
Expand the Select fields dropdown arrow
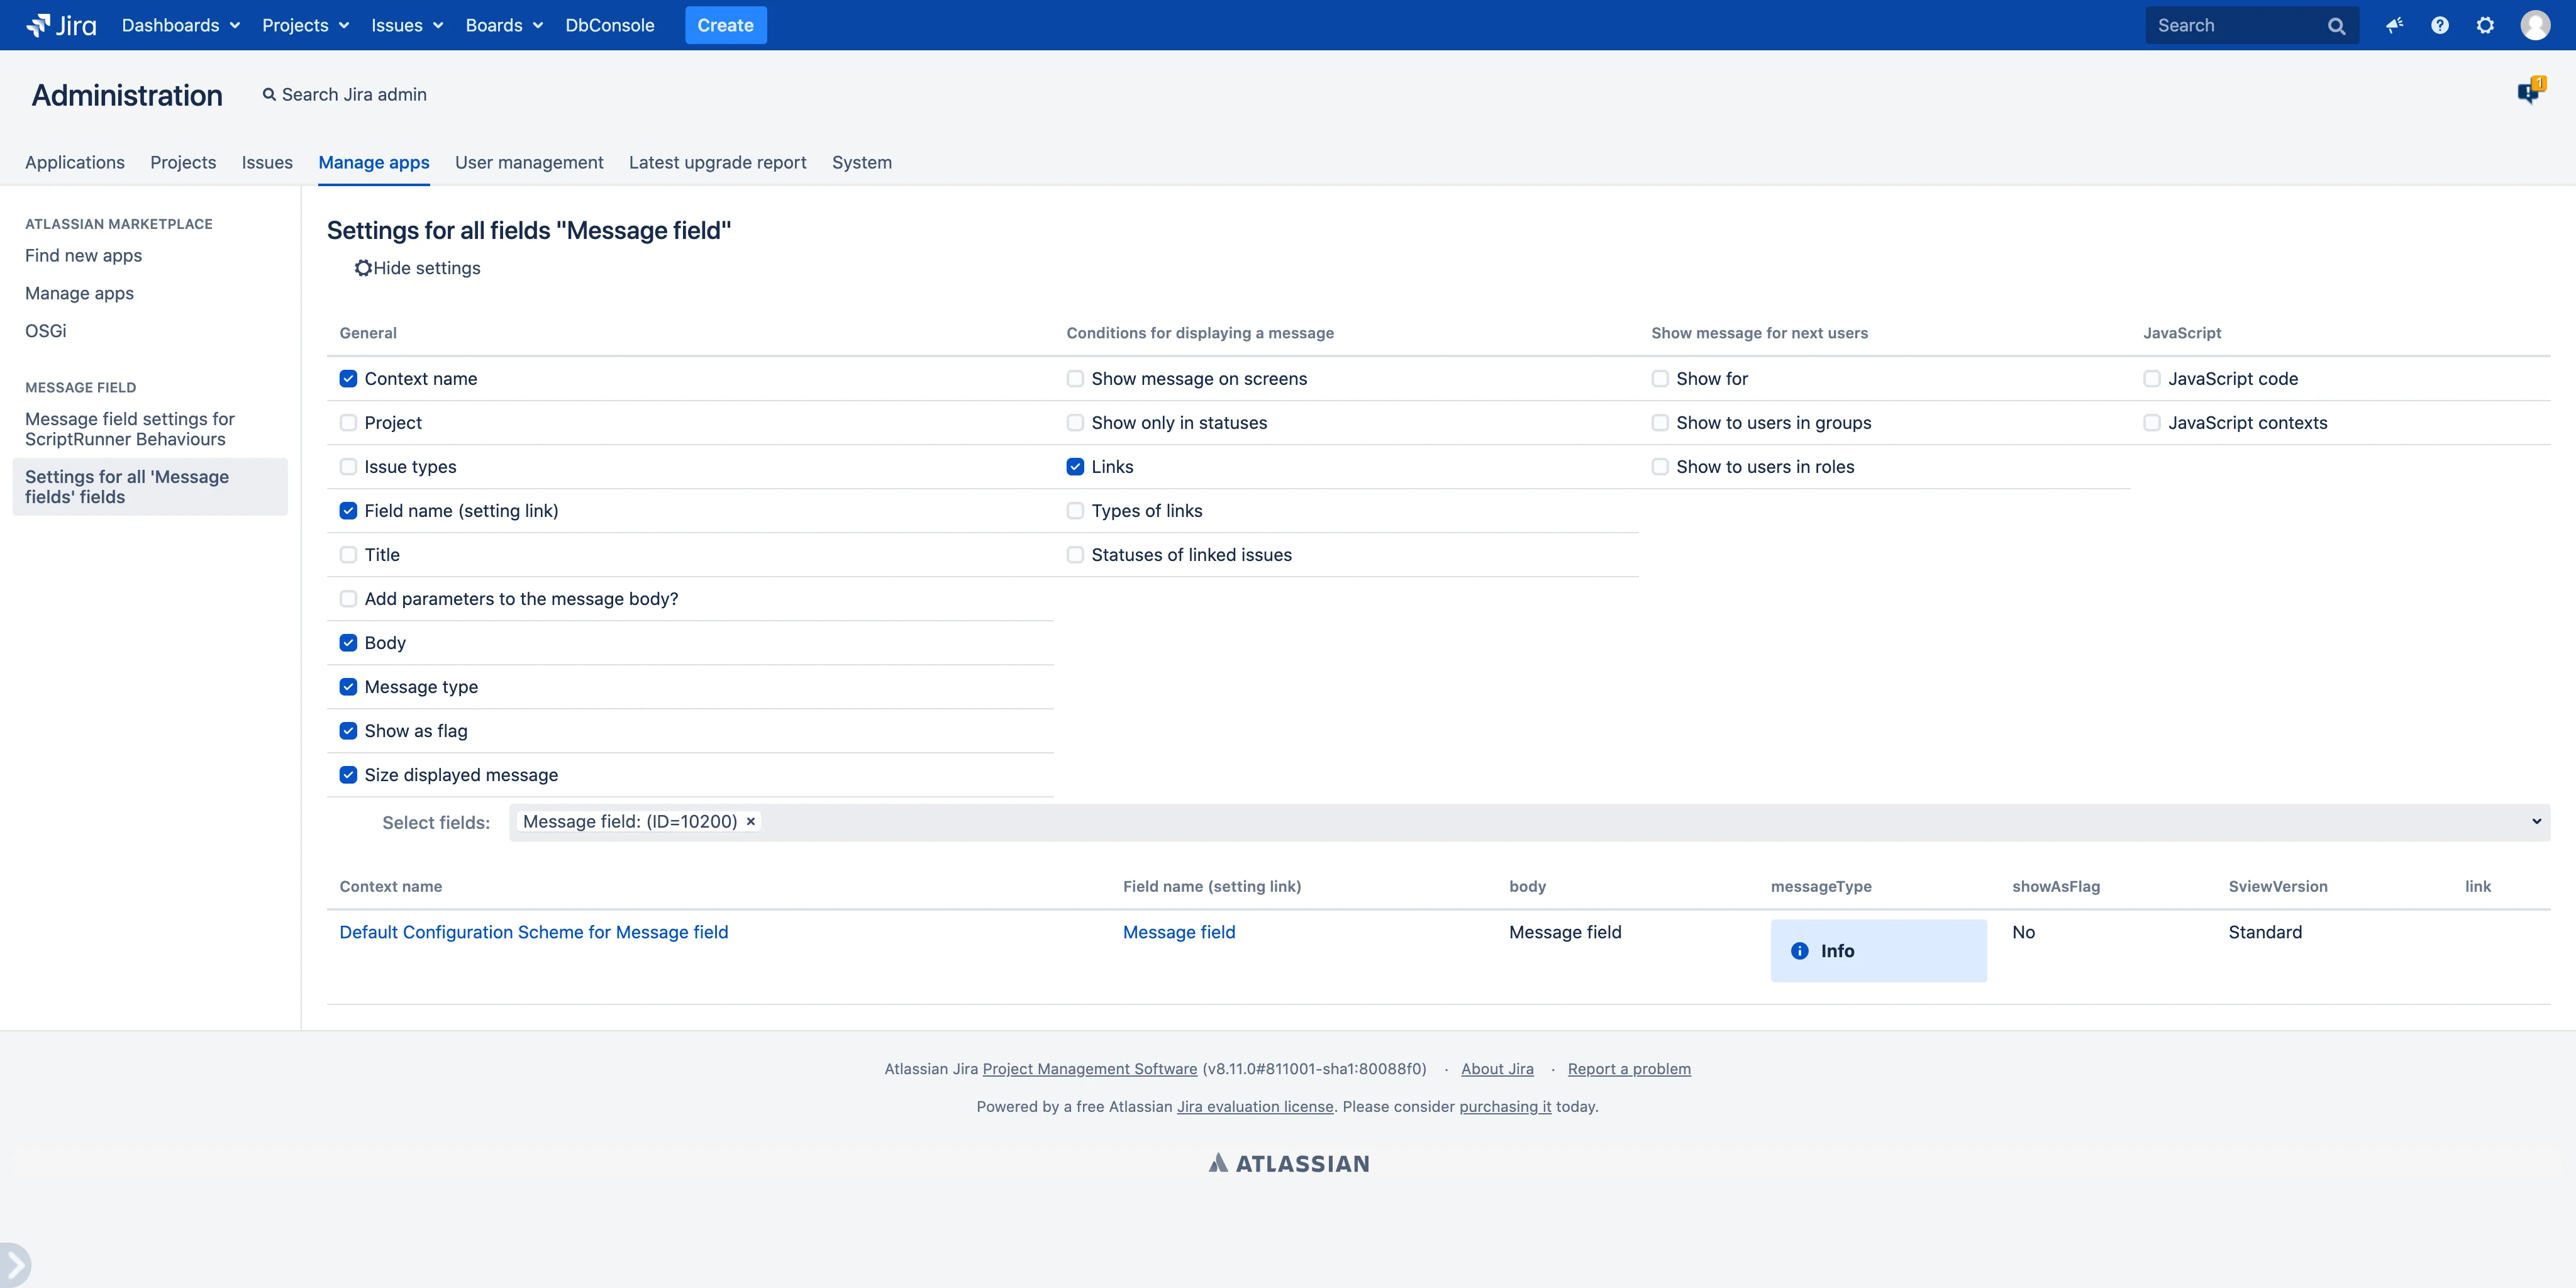tap(2536, 822)
